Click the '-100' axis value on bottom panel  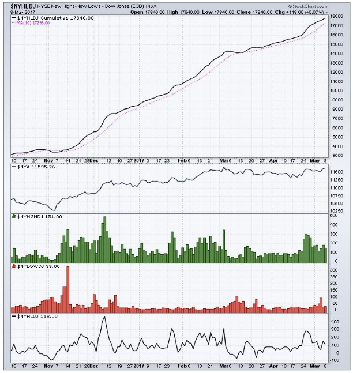point(335,360)
